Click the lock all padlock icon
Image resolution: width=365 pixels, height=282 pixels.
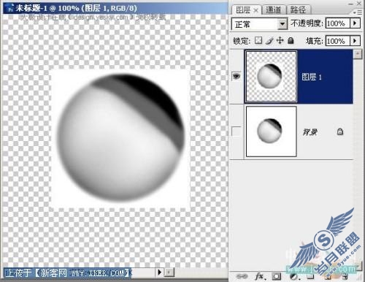pyautogui.click(x=291, y=40)
